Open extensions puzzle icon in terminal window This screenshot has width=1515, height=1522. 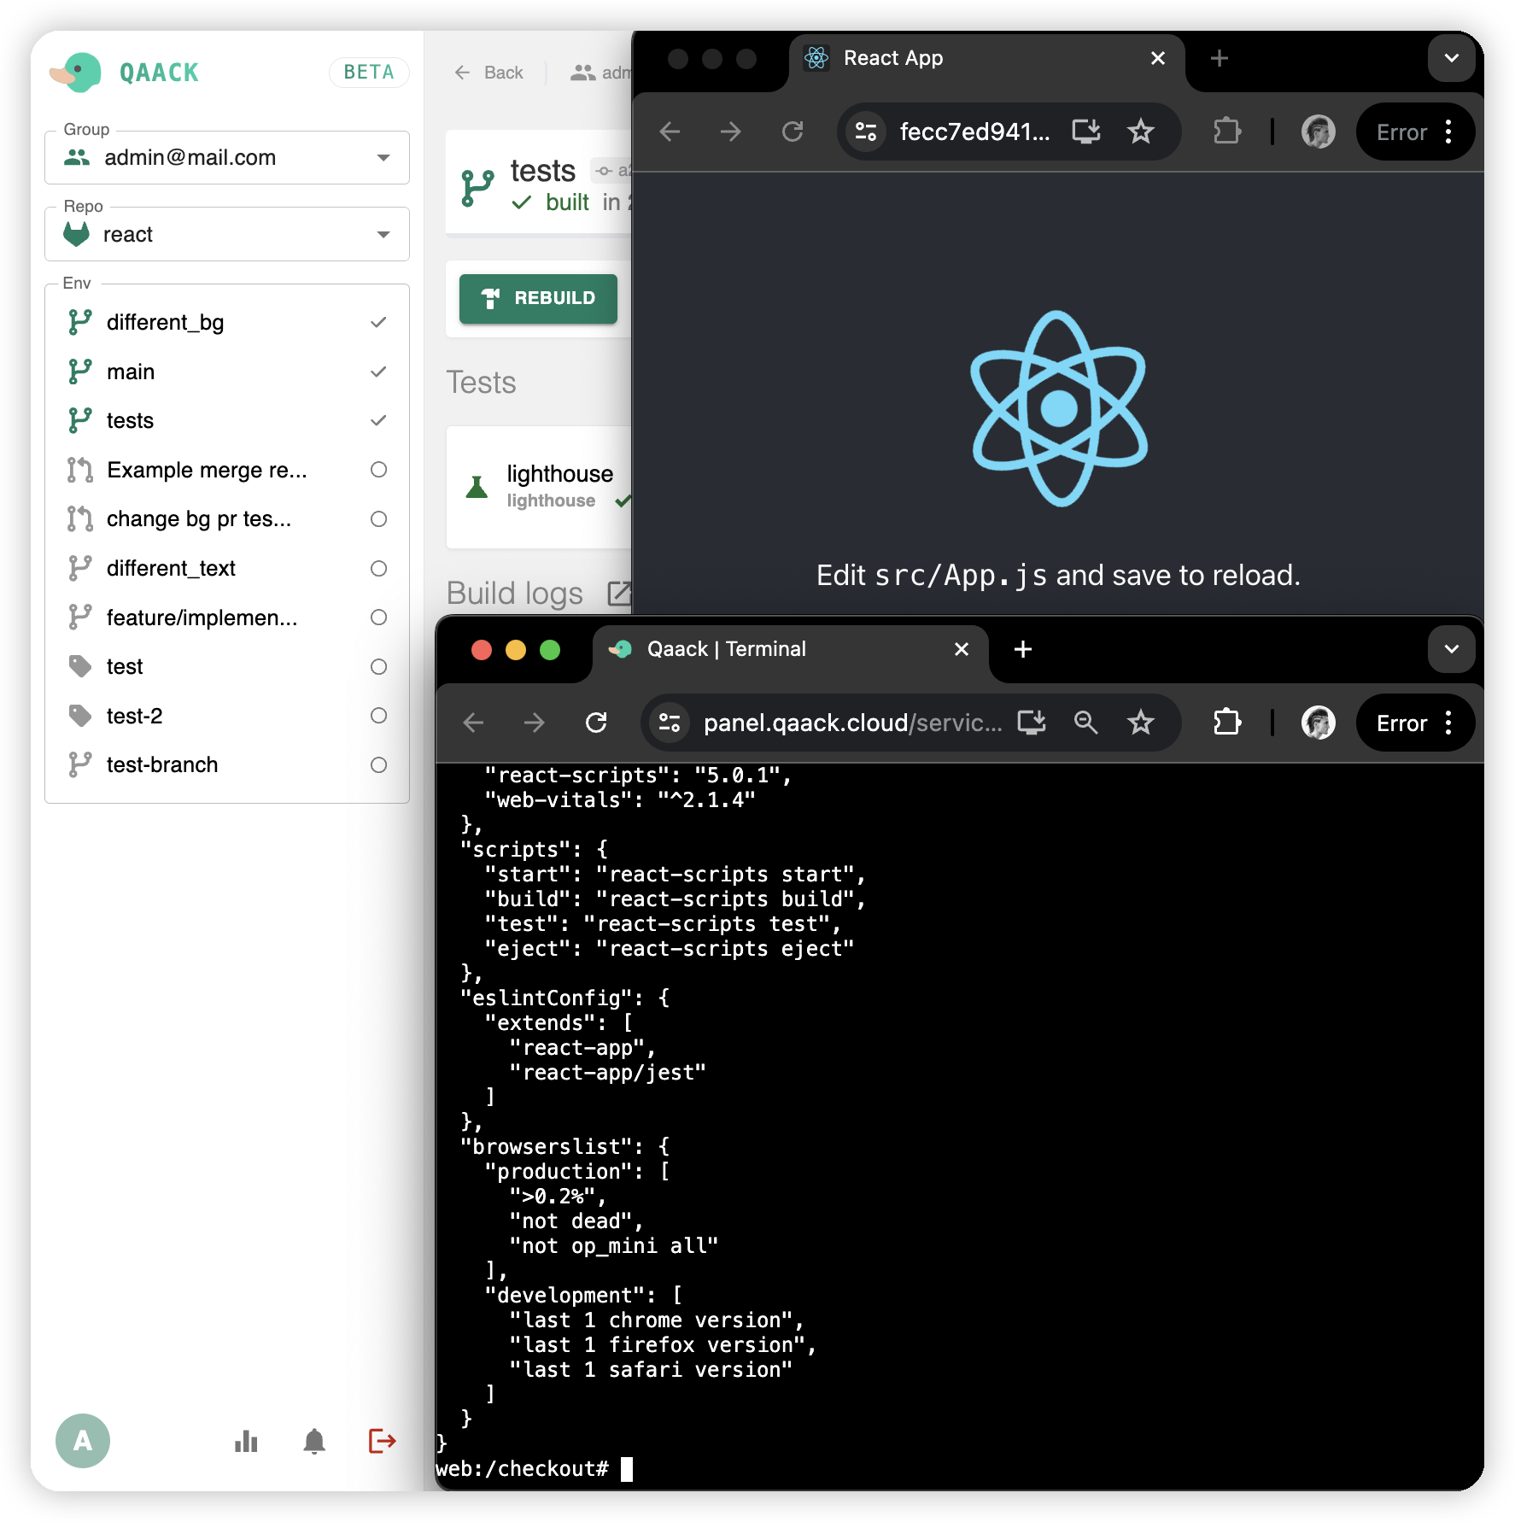(1226, 723)
